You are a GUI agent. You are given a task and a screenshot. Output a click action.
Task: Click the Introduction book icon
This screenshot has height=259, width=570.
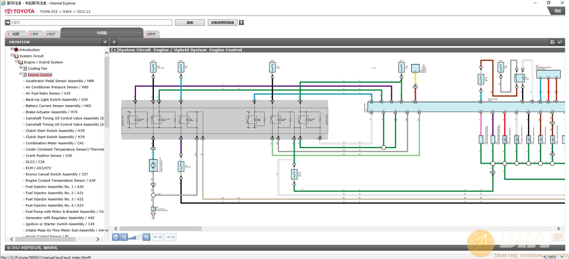pos(16,50)
